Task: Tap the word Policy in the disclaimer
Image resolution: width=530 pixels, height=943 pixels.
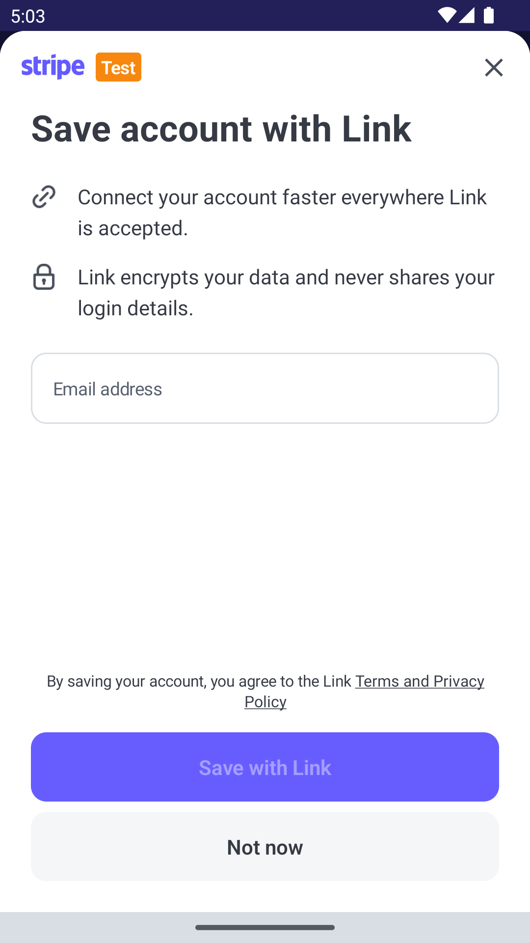Action: pyautogui.click(x=265, y=702)
